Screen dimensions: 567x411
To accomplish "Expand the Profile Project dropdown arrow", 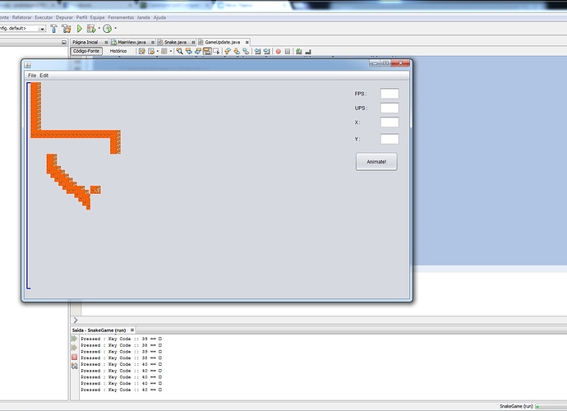I will (x=115, y=28).
